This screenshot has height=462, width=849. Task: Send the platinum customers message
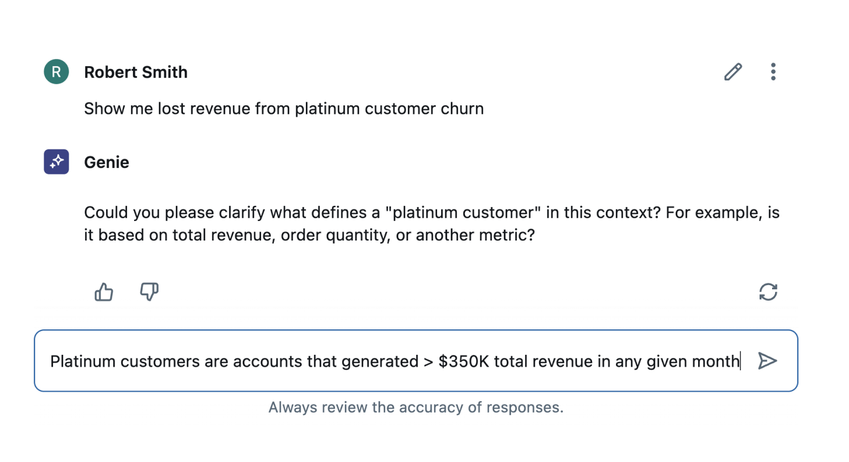pyautogui.click(x=767, y=361)
